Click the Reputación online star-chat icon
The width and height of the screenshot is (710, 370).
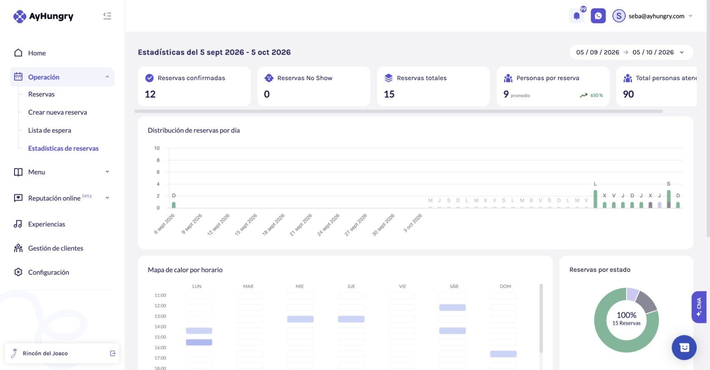[x=18, y=198]
